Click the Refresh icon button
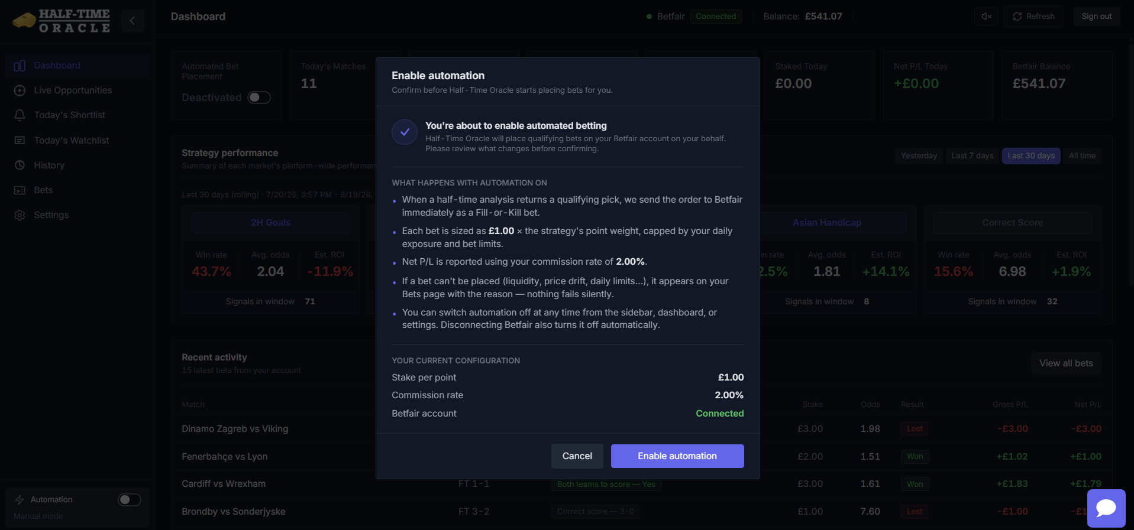This screenshot has width=1134, height=530. coord(1033,17)
